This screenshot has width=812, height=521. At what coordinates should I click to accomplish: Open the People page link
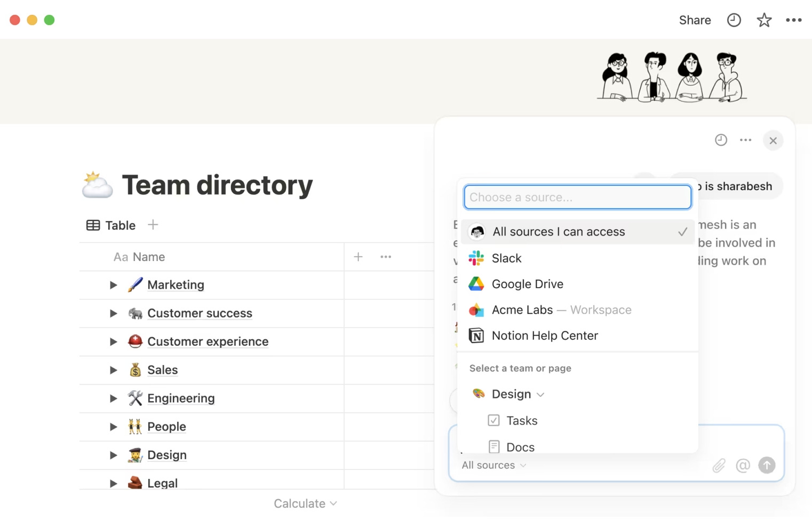(166, 427)
